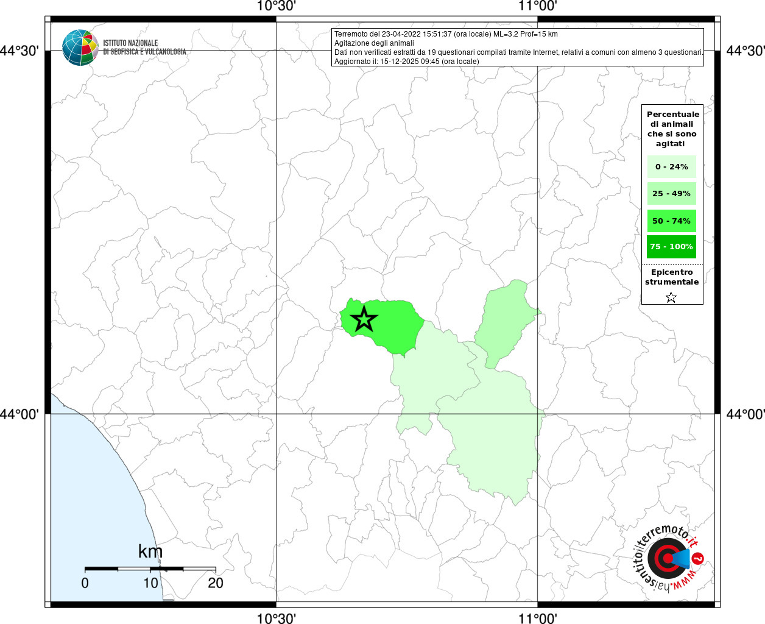Click the 'Terremoto del 23-04-2022' header line
The height and width of the screenshot is (624, 765).
click(446, 34)
